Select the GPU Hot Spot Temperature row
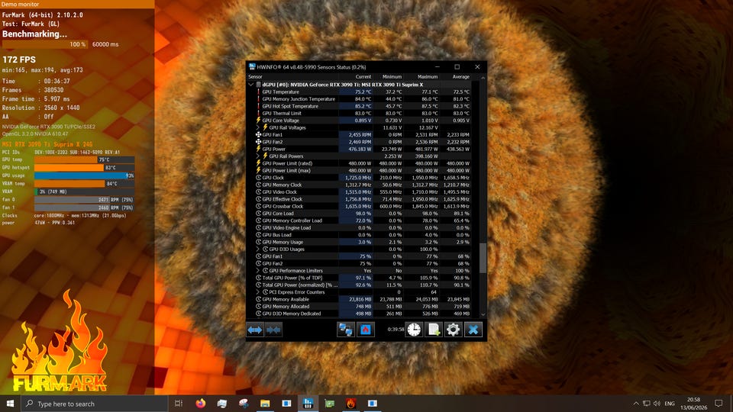This screenshot has width=733, height=412. 363,106
